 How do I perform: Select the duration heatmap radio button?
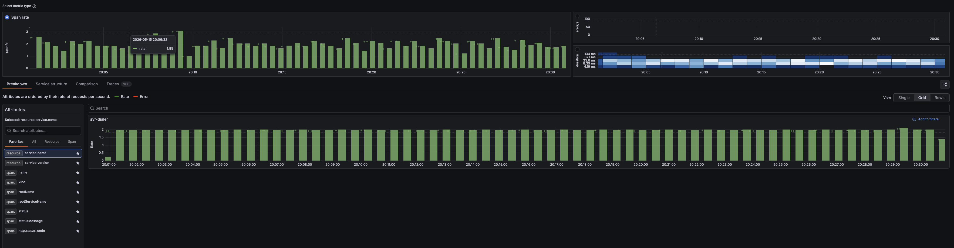pos(577,50)
